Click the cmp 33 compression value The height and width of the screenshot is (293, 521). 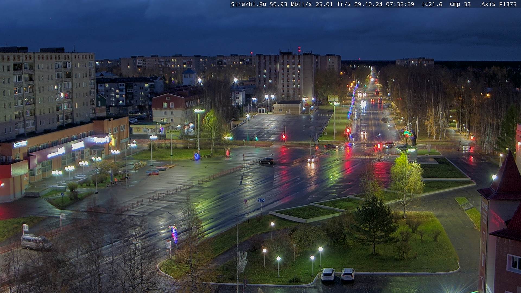(x=460, y=4)
